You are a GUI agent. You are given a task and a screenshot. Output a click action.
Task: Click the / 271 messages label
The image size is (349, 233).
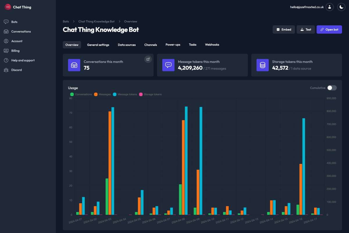[x=215, y=68]
